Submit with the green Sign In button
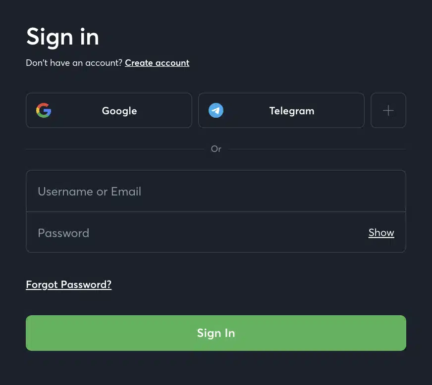The height and width of the screenshot is (385, 432). (216, 333)
